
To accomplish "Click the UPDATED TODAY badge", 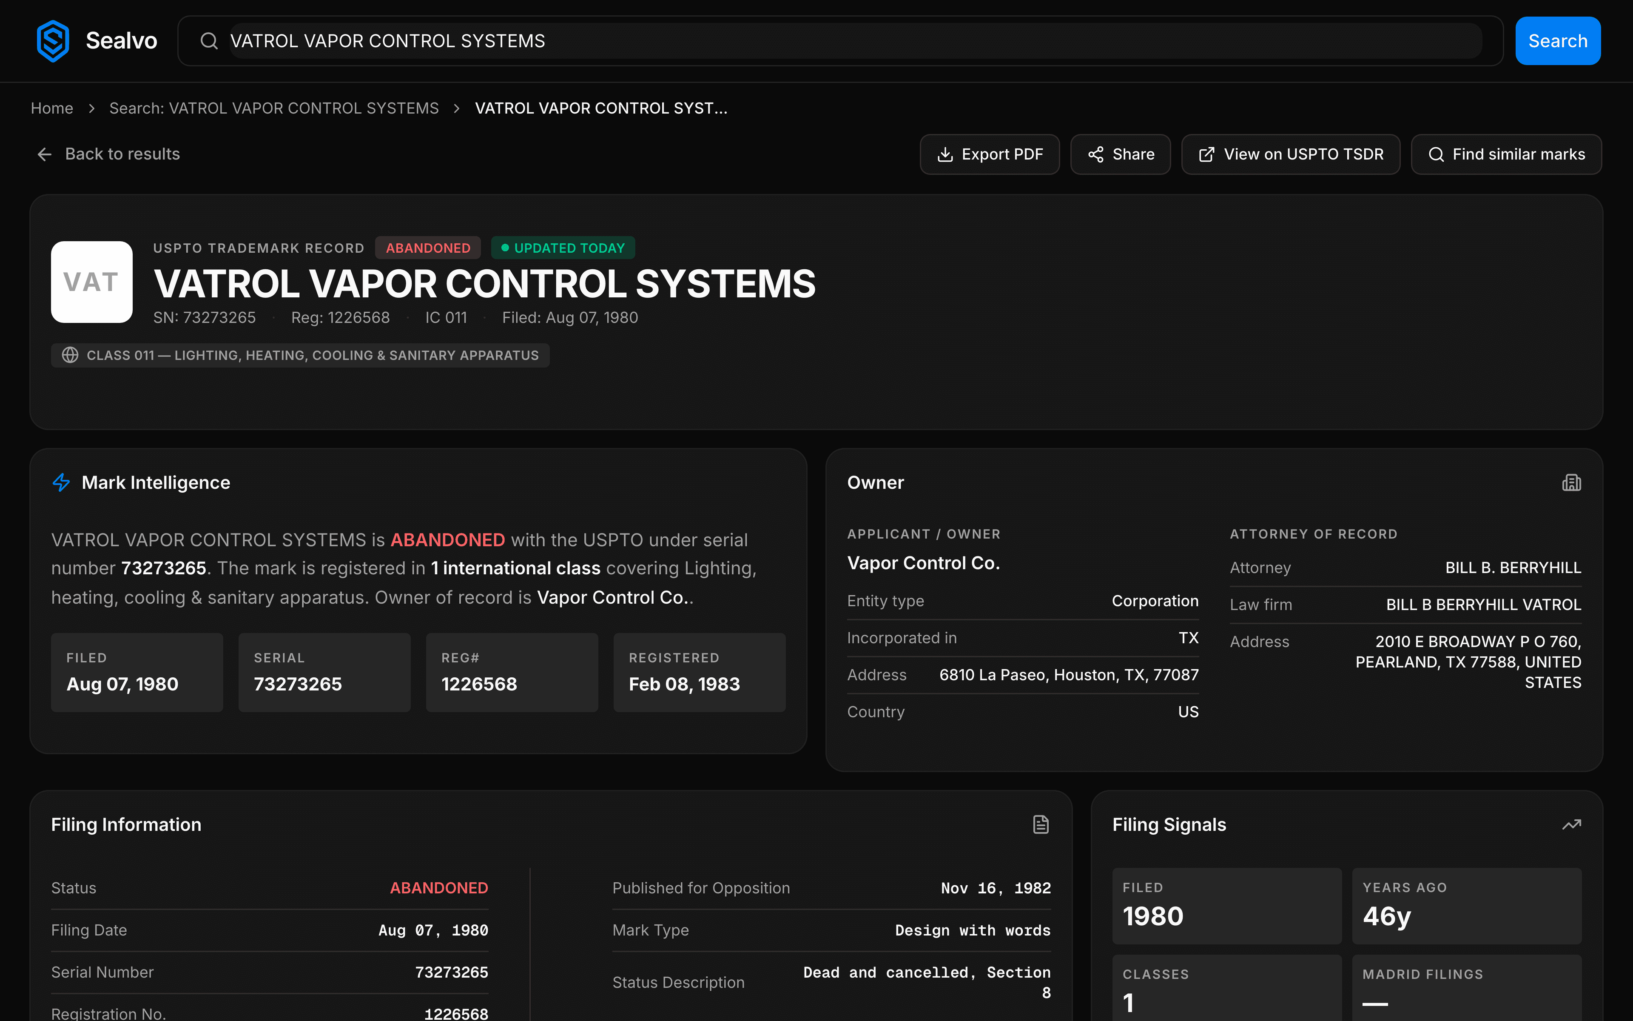I will tap(563, 248).
